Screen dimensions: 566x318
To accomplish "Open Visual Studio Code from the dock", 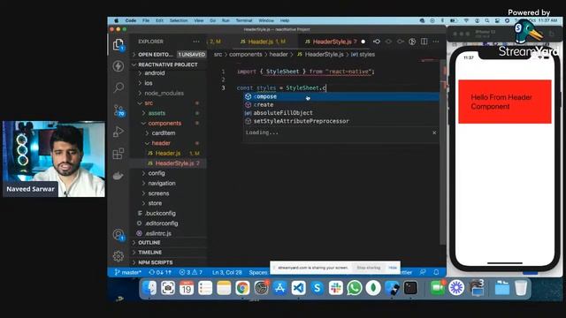I will coord(299,288).
